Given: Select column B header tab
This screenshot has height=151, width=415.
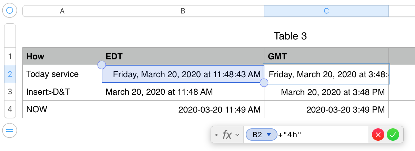Looking at the screenshot, I should [x=183, y=11].
